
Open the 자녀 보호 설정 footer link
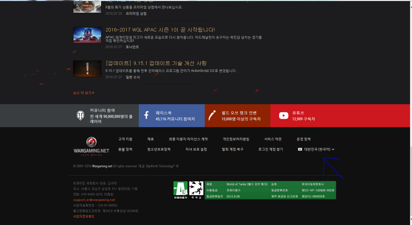(x=196, y=149)
